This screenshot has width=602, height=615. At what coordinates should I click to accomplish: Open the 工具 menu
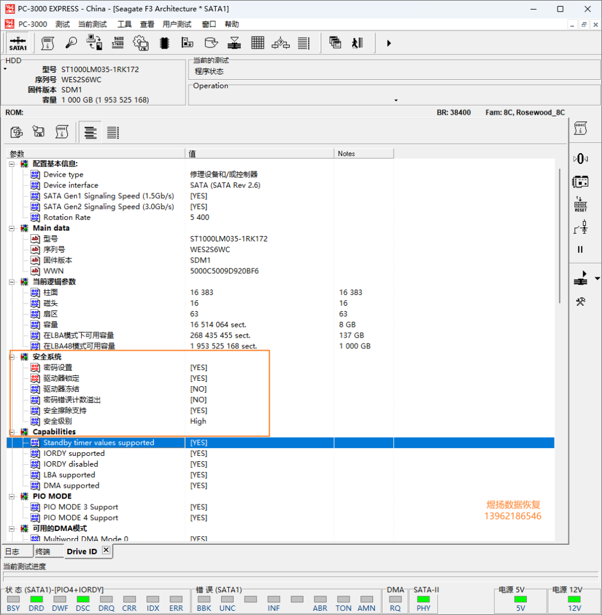click(x=124, y=24)
